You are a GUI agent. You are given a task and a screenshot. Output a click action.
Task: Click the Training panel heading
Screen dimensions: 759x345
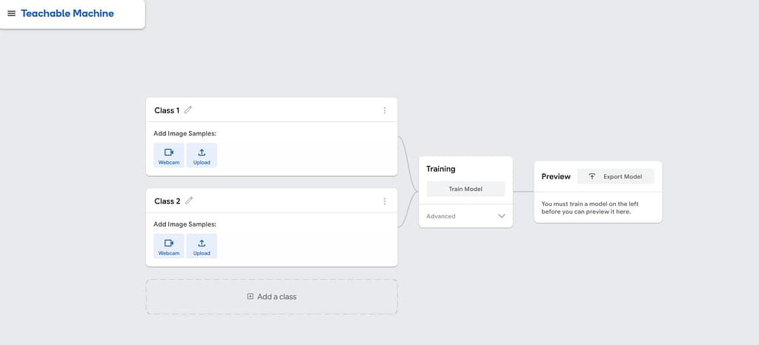(441, 169)
